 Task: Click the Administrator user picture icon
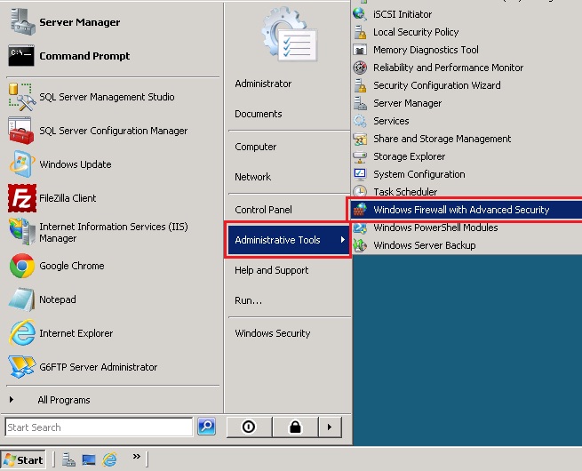(x=290, y=34)
